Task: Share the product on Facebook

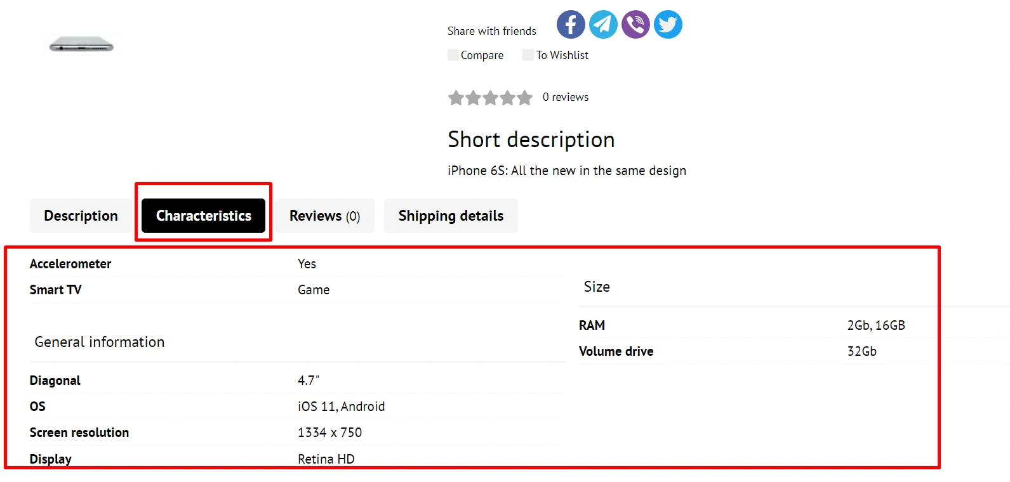Action: [571, 25]
